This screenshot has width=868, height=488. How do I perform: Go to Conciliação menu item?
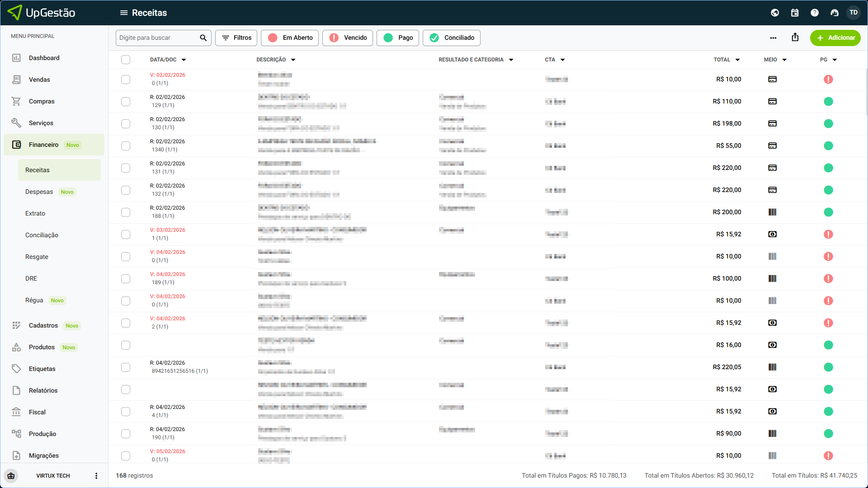click(x=42, y=235)
